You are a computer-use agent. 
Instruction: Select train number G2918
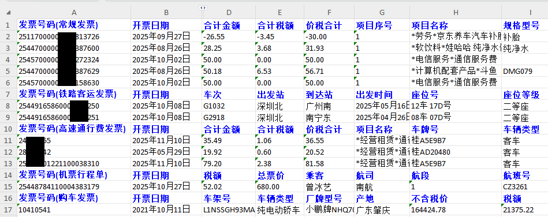click(x=229, y=117)
